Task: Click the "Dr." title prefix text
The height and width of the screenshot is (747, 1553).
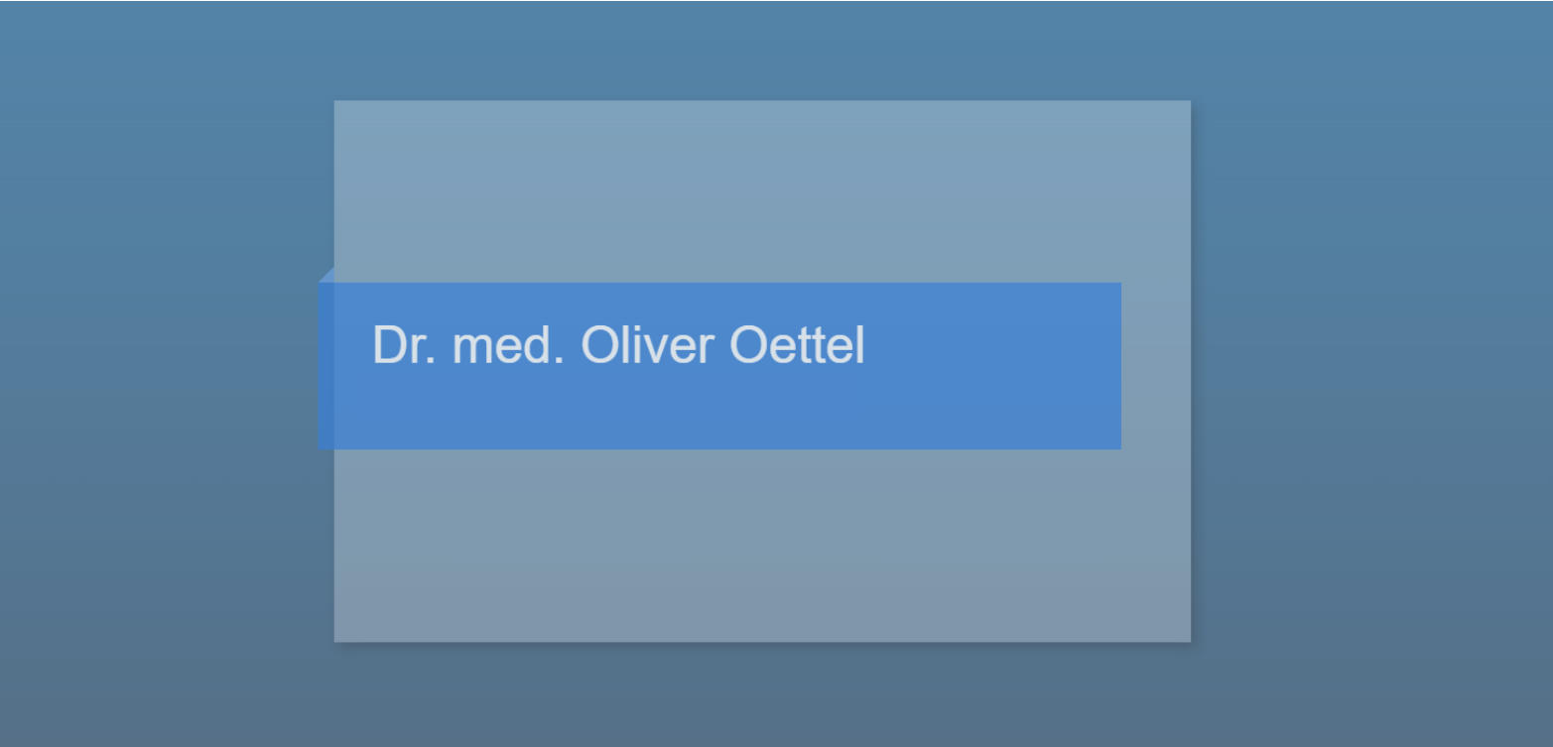Action: [405, 345]
